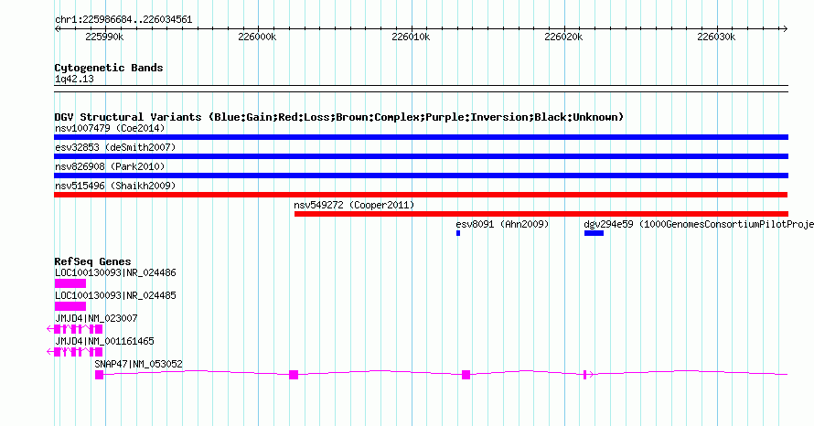Click SNAP47's first exon below its label
This screenshot has width=814, height=426.
click(99, 375)
